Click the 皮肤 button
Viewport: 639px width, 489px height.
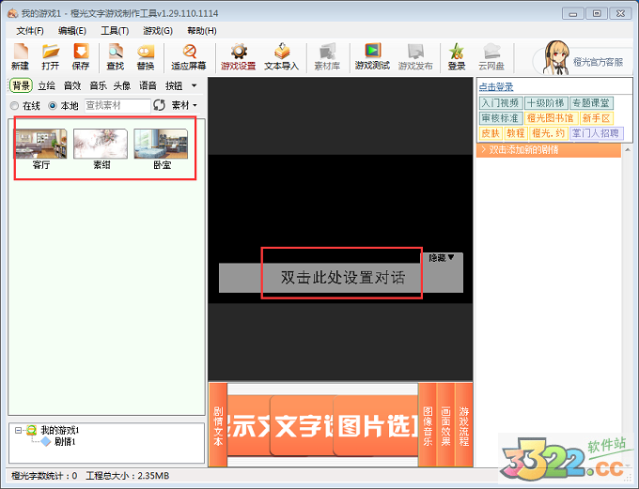(491, 133)
